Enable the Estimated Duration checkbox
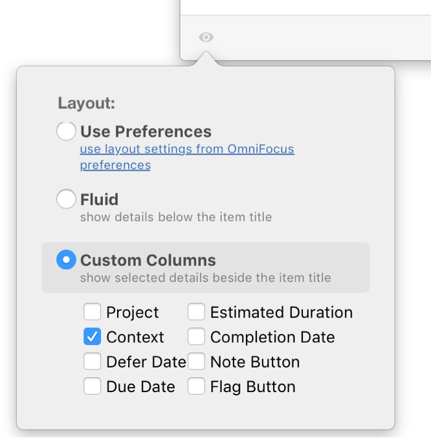The image size is (431, 438). coord(197,312)
